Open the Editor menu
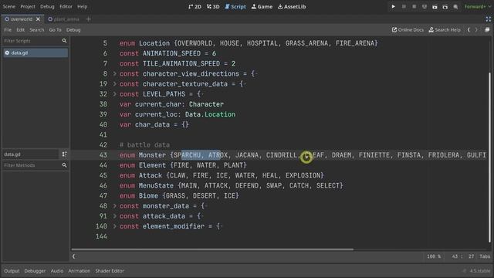This screenshot has height=278, width=494. point(66,6)
